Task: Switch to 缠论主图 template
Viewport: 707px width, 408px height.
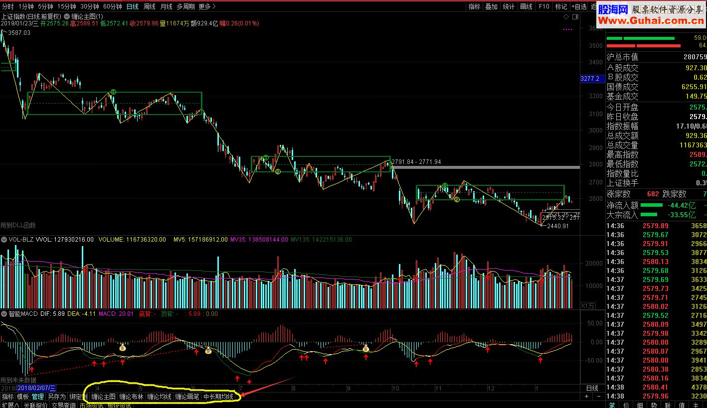Action: click(x=103, y=397)
